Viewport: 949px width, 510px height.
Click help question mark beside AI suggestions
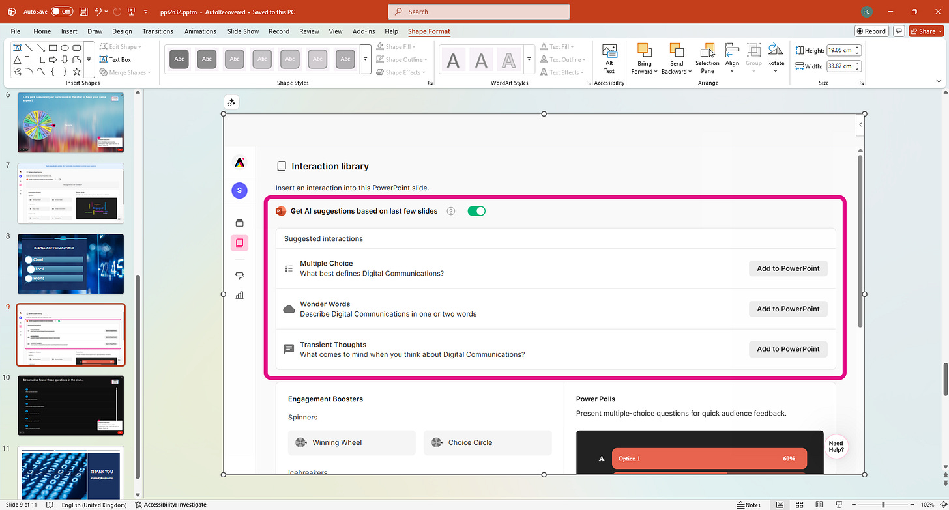(450, 211)
